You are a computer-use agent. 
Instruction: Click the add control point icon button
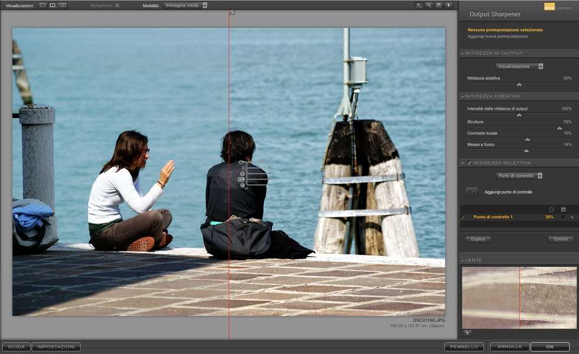tap(472, 192)
